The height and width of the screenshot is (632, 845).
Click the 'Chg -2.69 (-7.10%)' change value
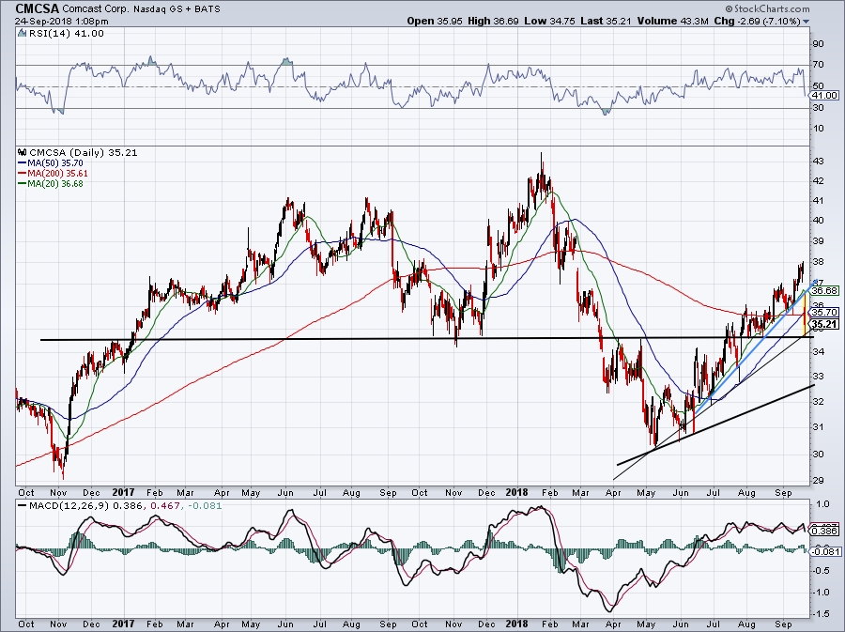pyautogui.click(x=757, y=21)
